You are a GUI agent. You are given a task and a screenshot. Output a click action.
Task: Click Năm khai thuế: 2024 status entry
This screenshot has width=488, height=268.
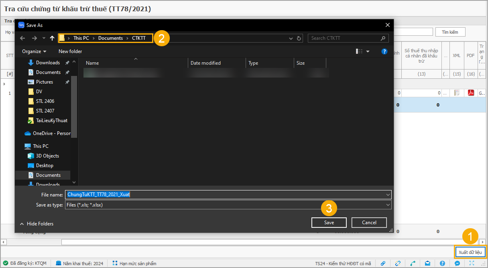click(x=79, y=263)
